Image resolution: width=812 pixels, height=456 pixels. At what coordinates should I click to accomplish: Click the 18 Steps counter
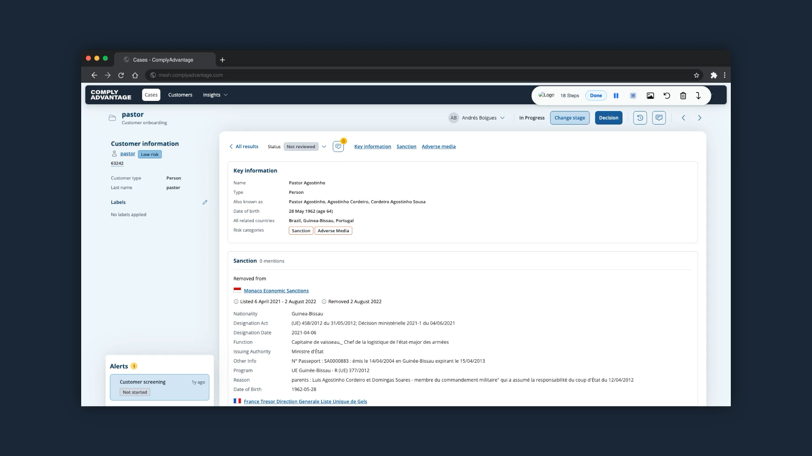[x=570, y=95]
